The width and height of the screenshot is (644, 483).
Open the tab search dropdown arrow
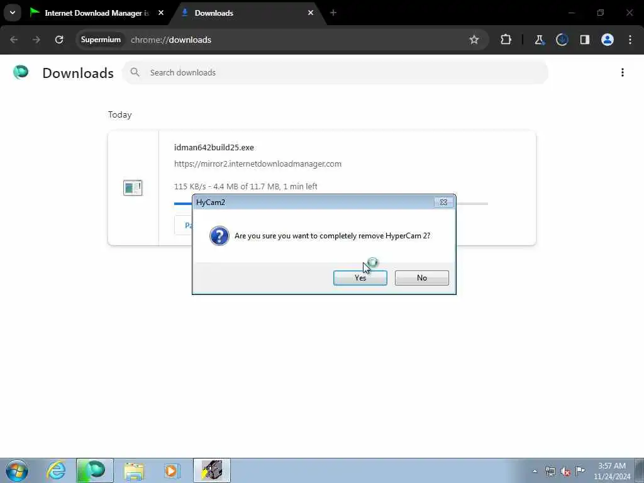(x=13, y=13)
